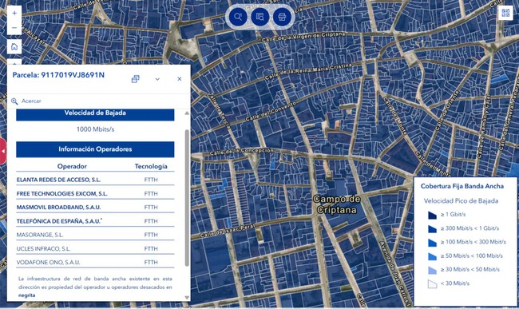Click Calle de la Concepción street label

pos(242,152)
